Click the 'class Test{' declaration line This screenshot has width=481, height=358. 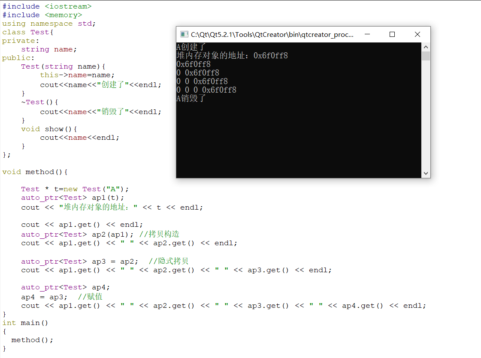tap(28, 32)
